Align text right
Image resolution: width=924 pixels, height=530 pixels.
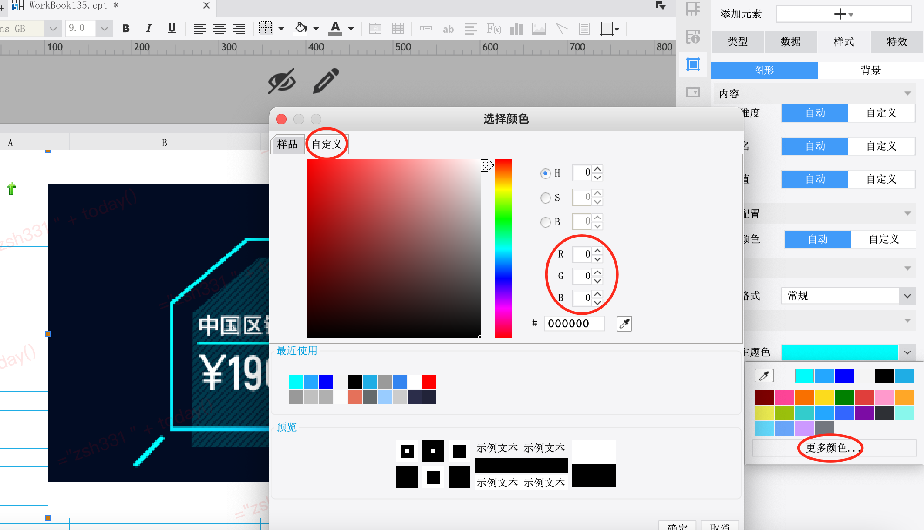(x=238, y=29)
